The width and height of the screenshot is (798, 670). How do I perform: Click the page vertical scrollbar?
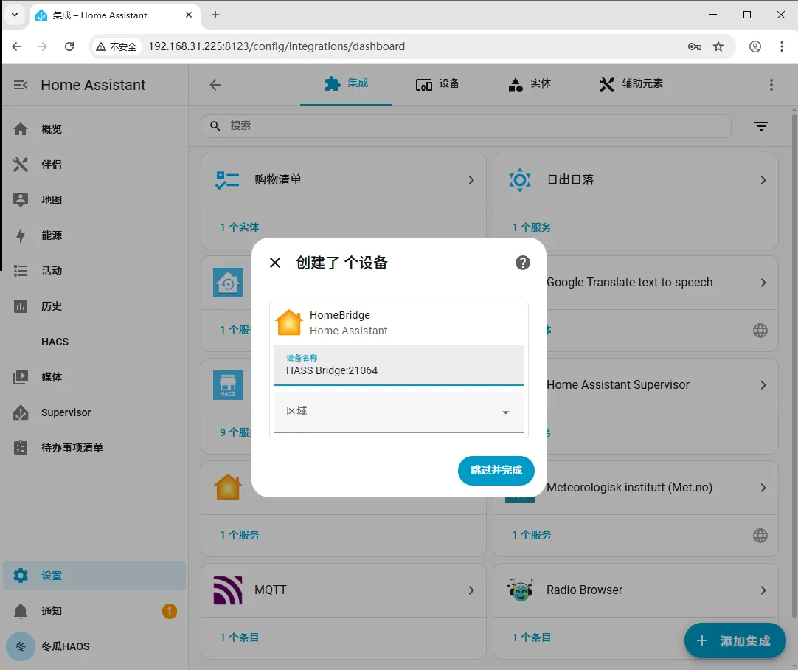click(x=794, y=365)
